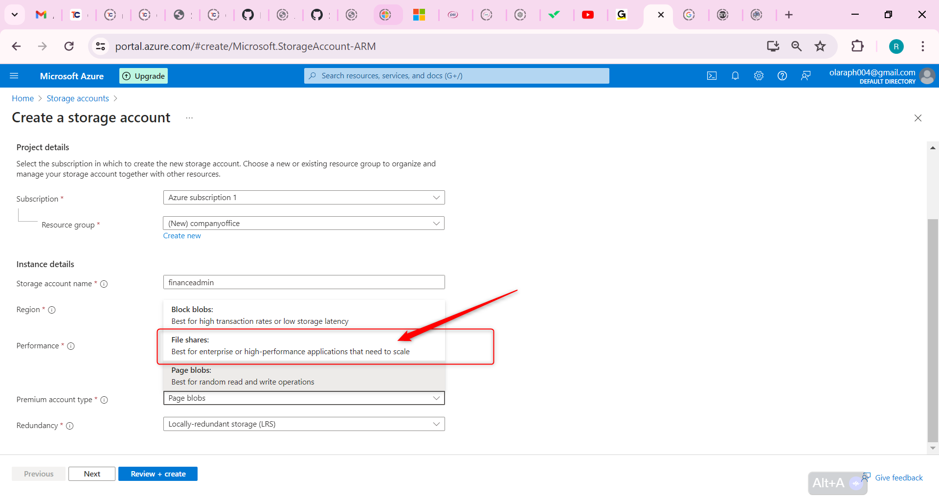939x499 pixels.
Task: Open the Storage accounts breadcrumb
Action: (x=78, y=98)
